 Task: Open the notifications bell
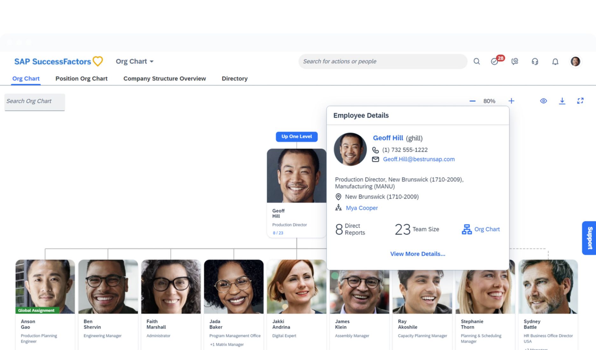pyautogui.click(x=555, y=61)
